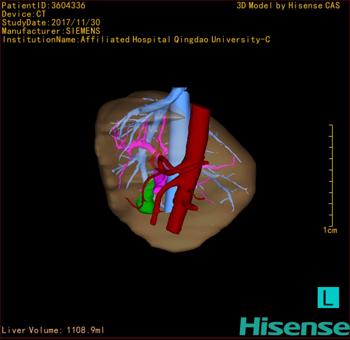The height and width of the screenshot is (340, 350).
Task: Click the Device CT label
Action: pos(24,14)
